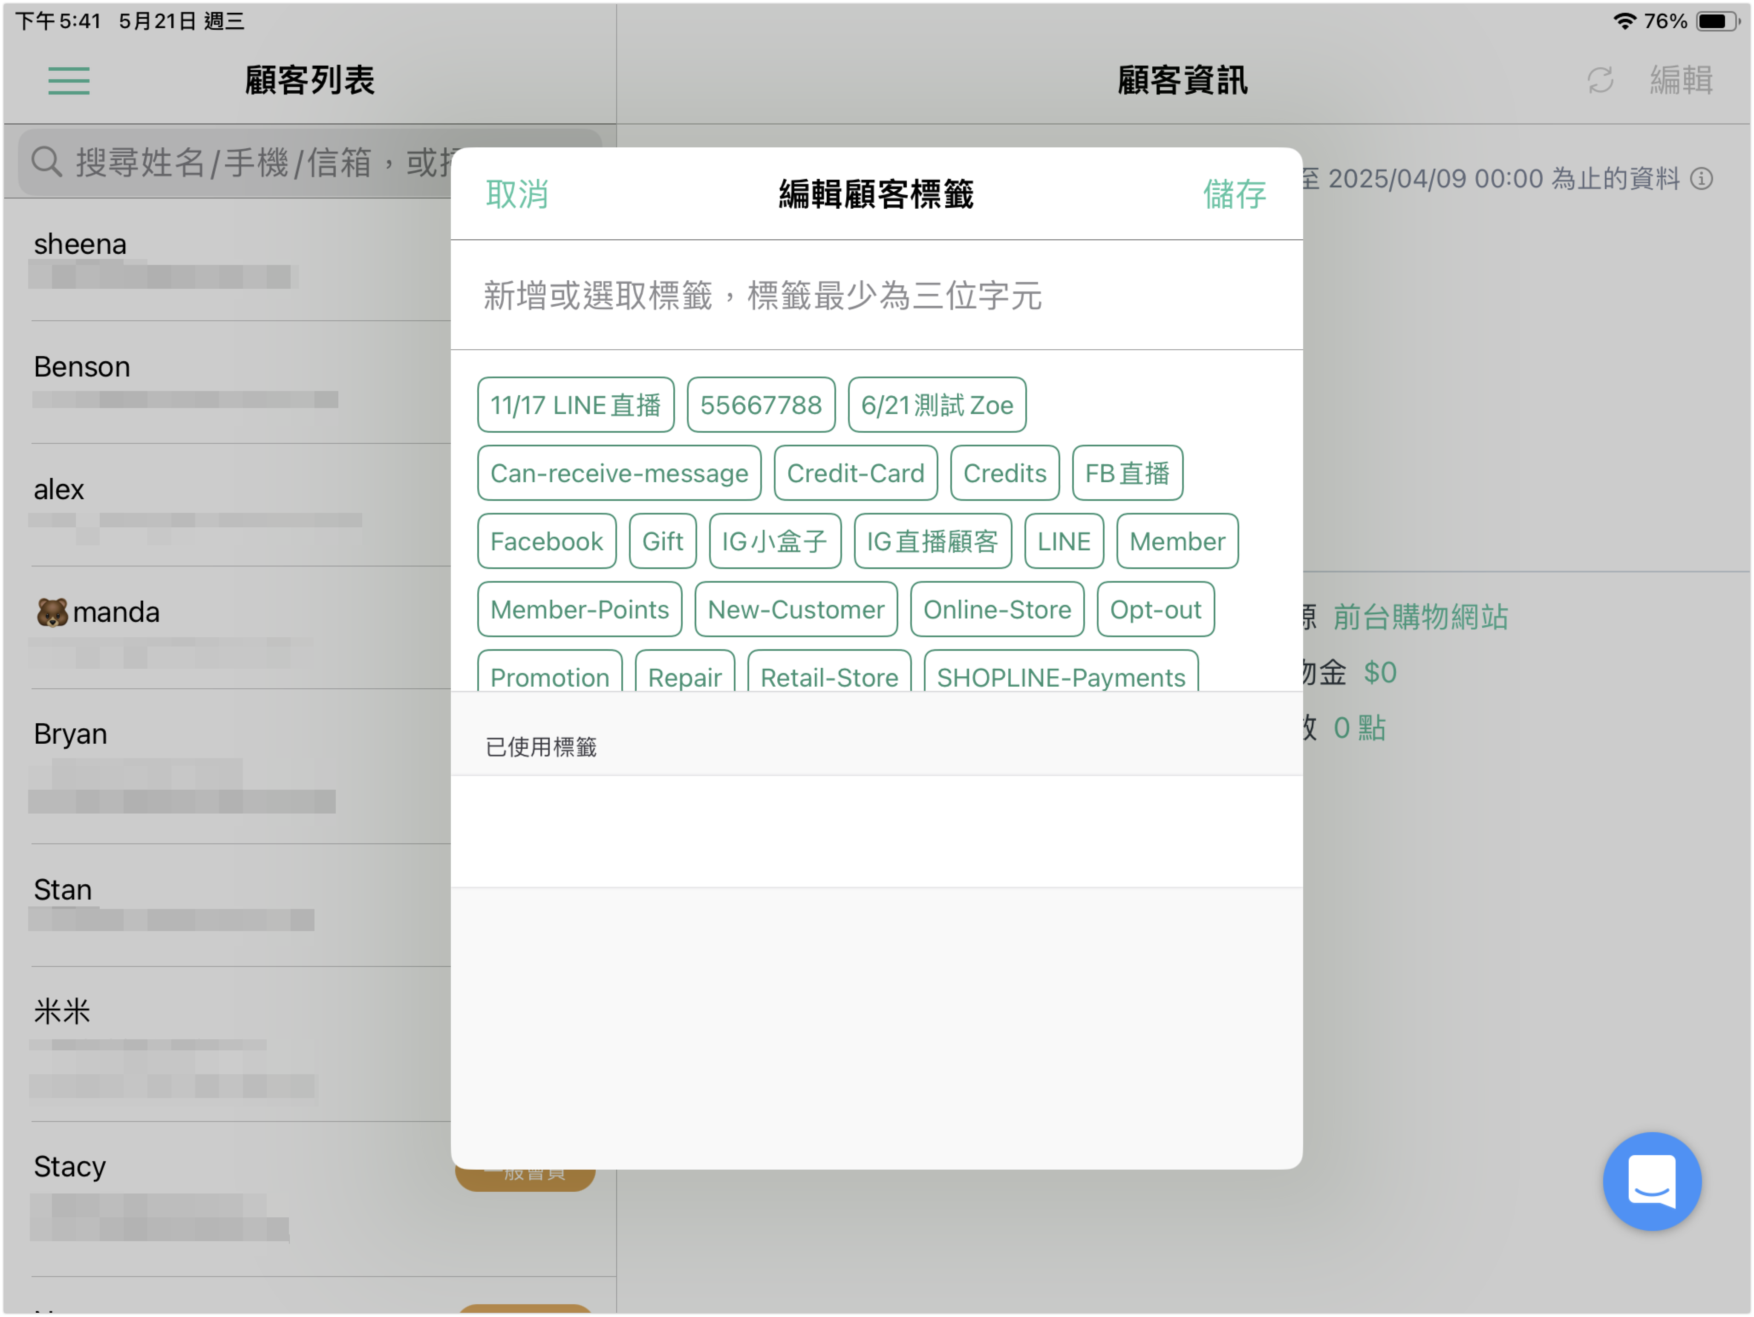
Task: Click the search magnifier icon
Action: (x=46, y=162)
